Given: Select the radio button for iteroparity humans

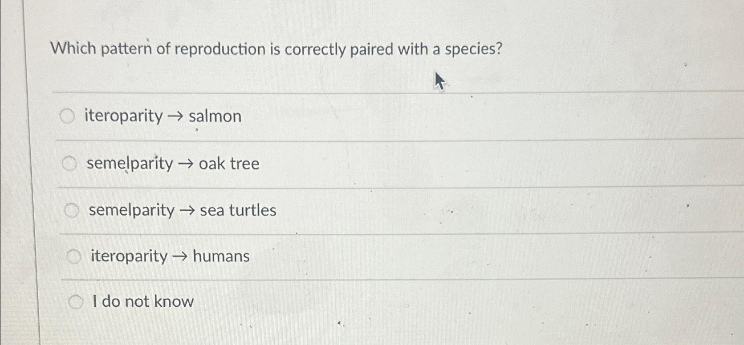Looking at the screenshot, I should pyautogui.click(x=73, y=255).
